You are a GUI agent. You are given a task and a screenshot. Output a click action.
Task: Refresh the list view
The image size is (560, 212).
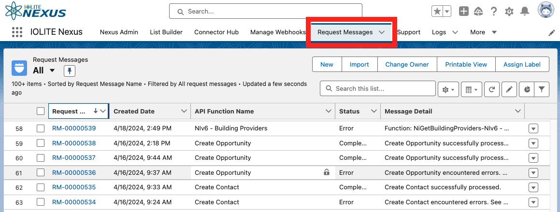[x=492, y=90]
